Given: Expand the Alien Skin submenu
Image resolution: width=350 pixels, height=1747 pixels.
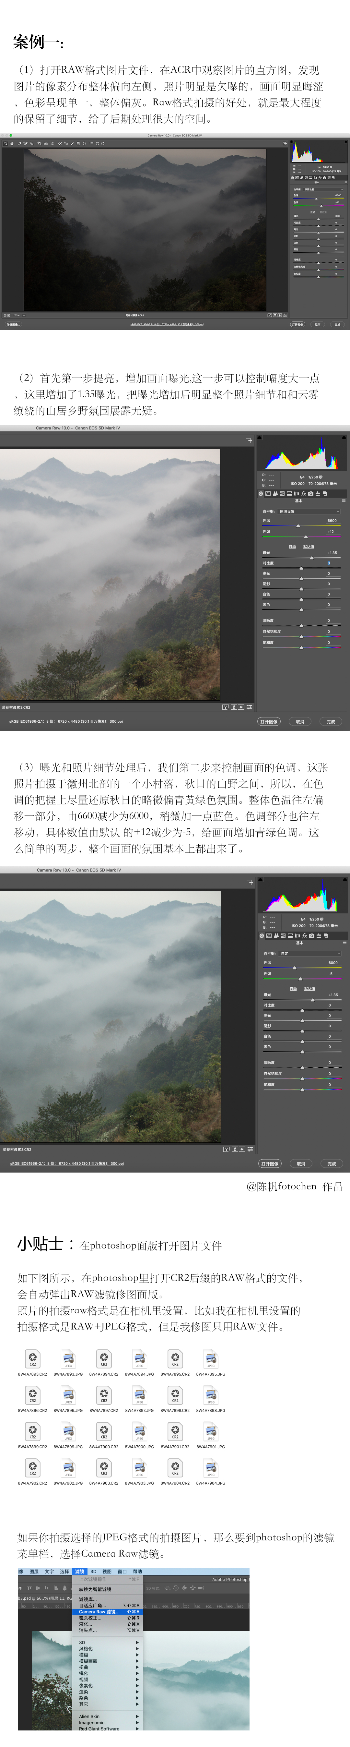Looking at the screenshot, I should coord(109,1717).
